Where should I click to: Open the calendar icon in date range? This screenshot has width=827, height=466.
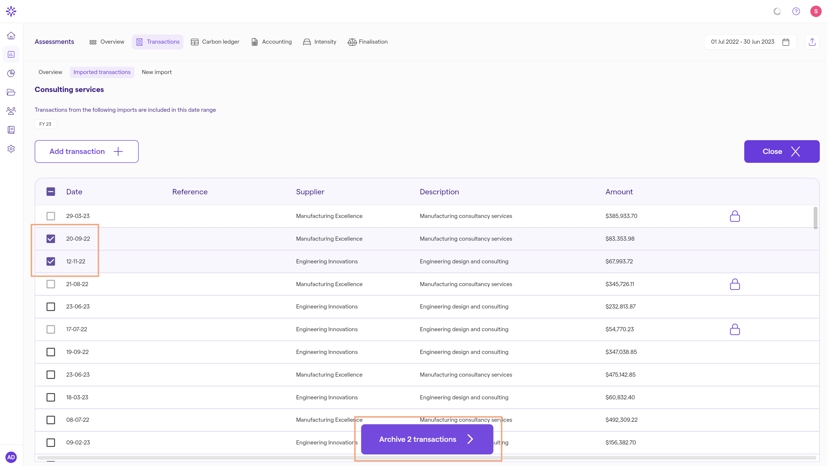tap(786, 42)
